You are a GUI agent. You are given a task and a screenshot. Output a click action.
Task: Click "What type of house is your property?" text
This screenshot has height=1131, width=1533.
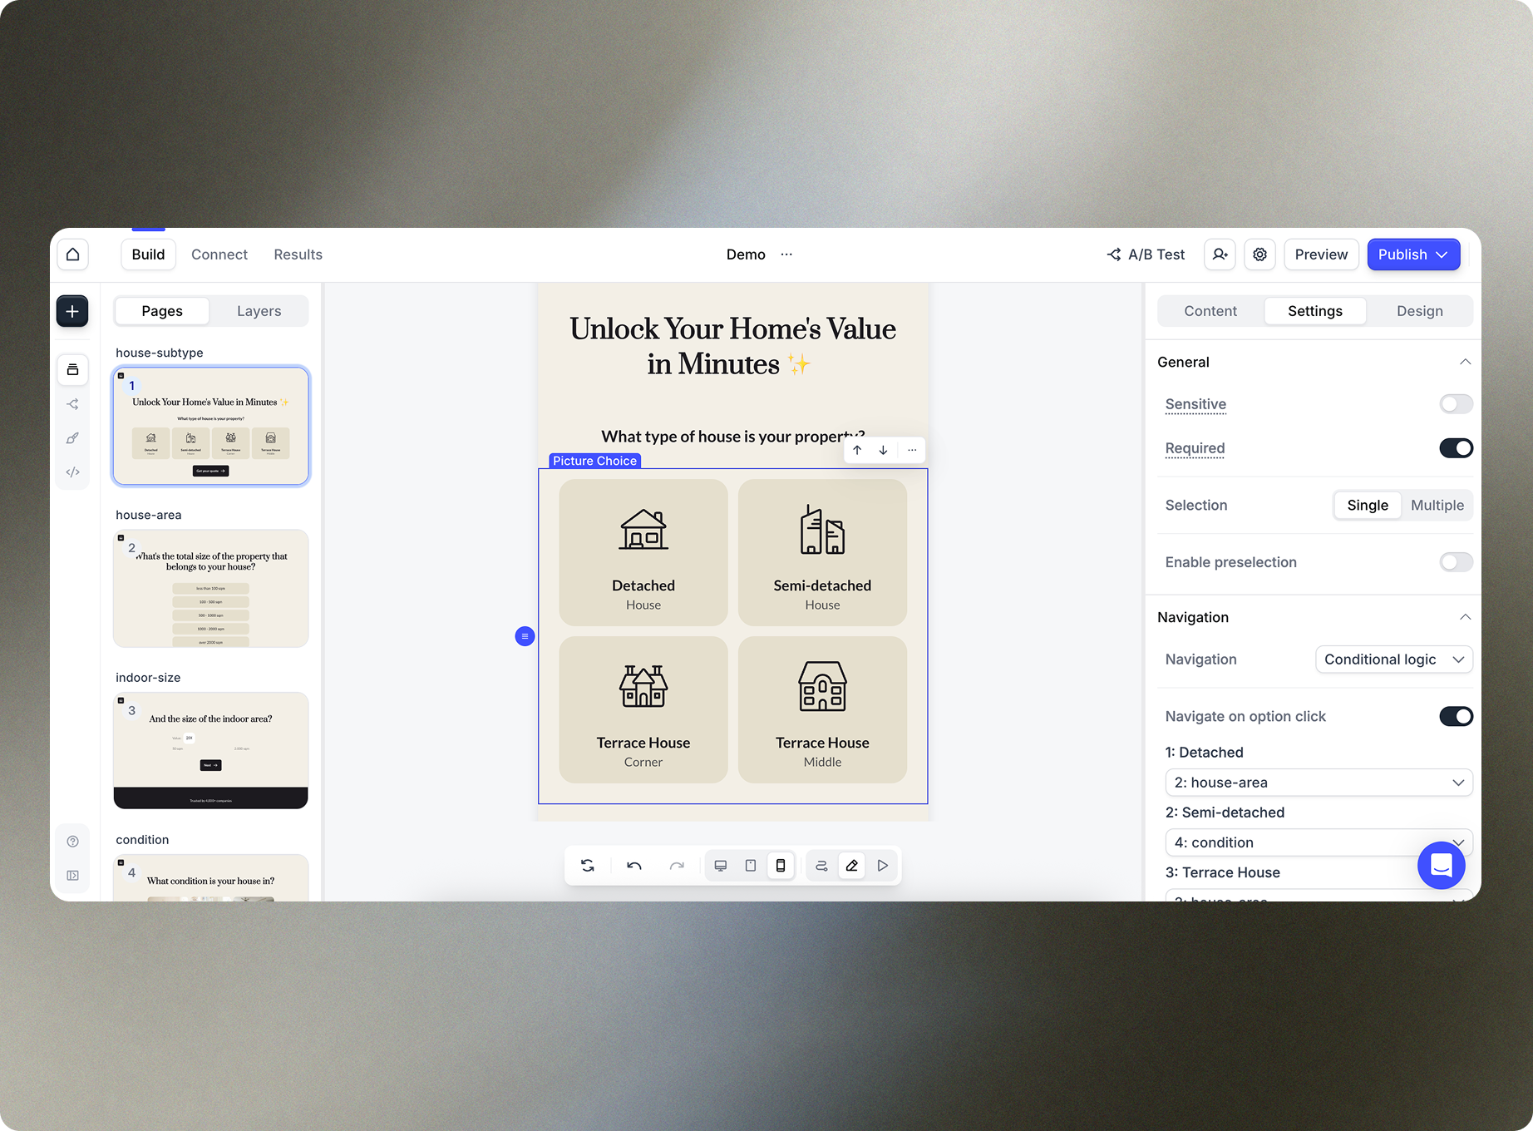[732, 437]
